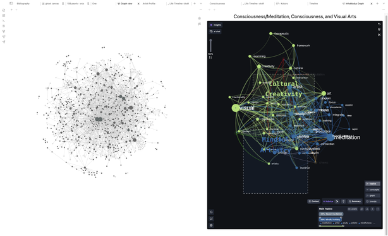Click the lightbulb idea icon

pos(344,201)
